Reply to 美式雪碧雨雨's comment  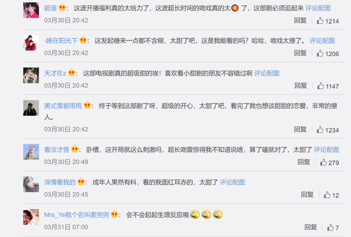pyautogui.click(x=300, y=129)
